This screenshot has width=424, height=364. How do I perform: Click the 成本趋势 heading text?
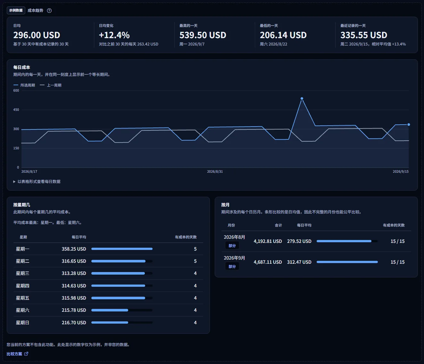click(x=35, y=11)
